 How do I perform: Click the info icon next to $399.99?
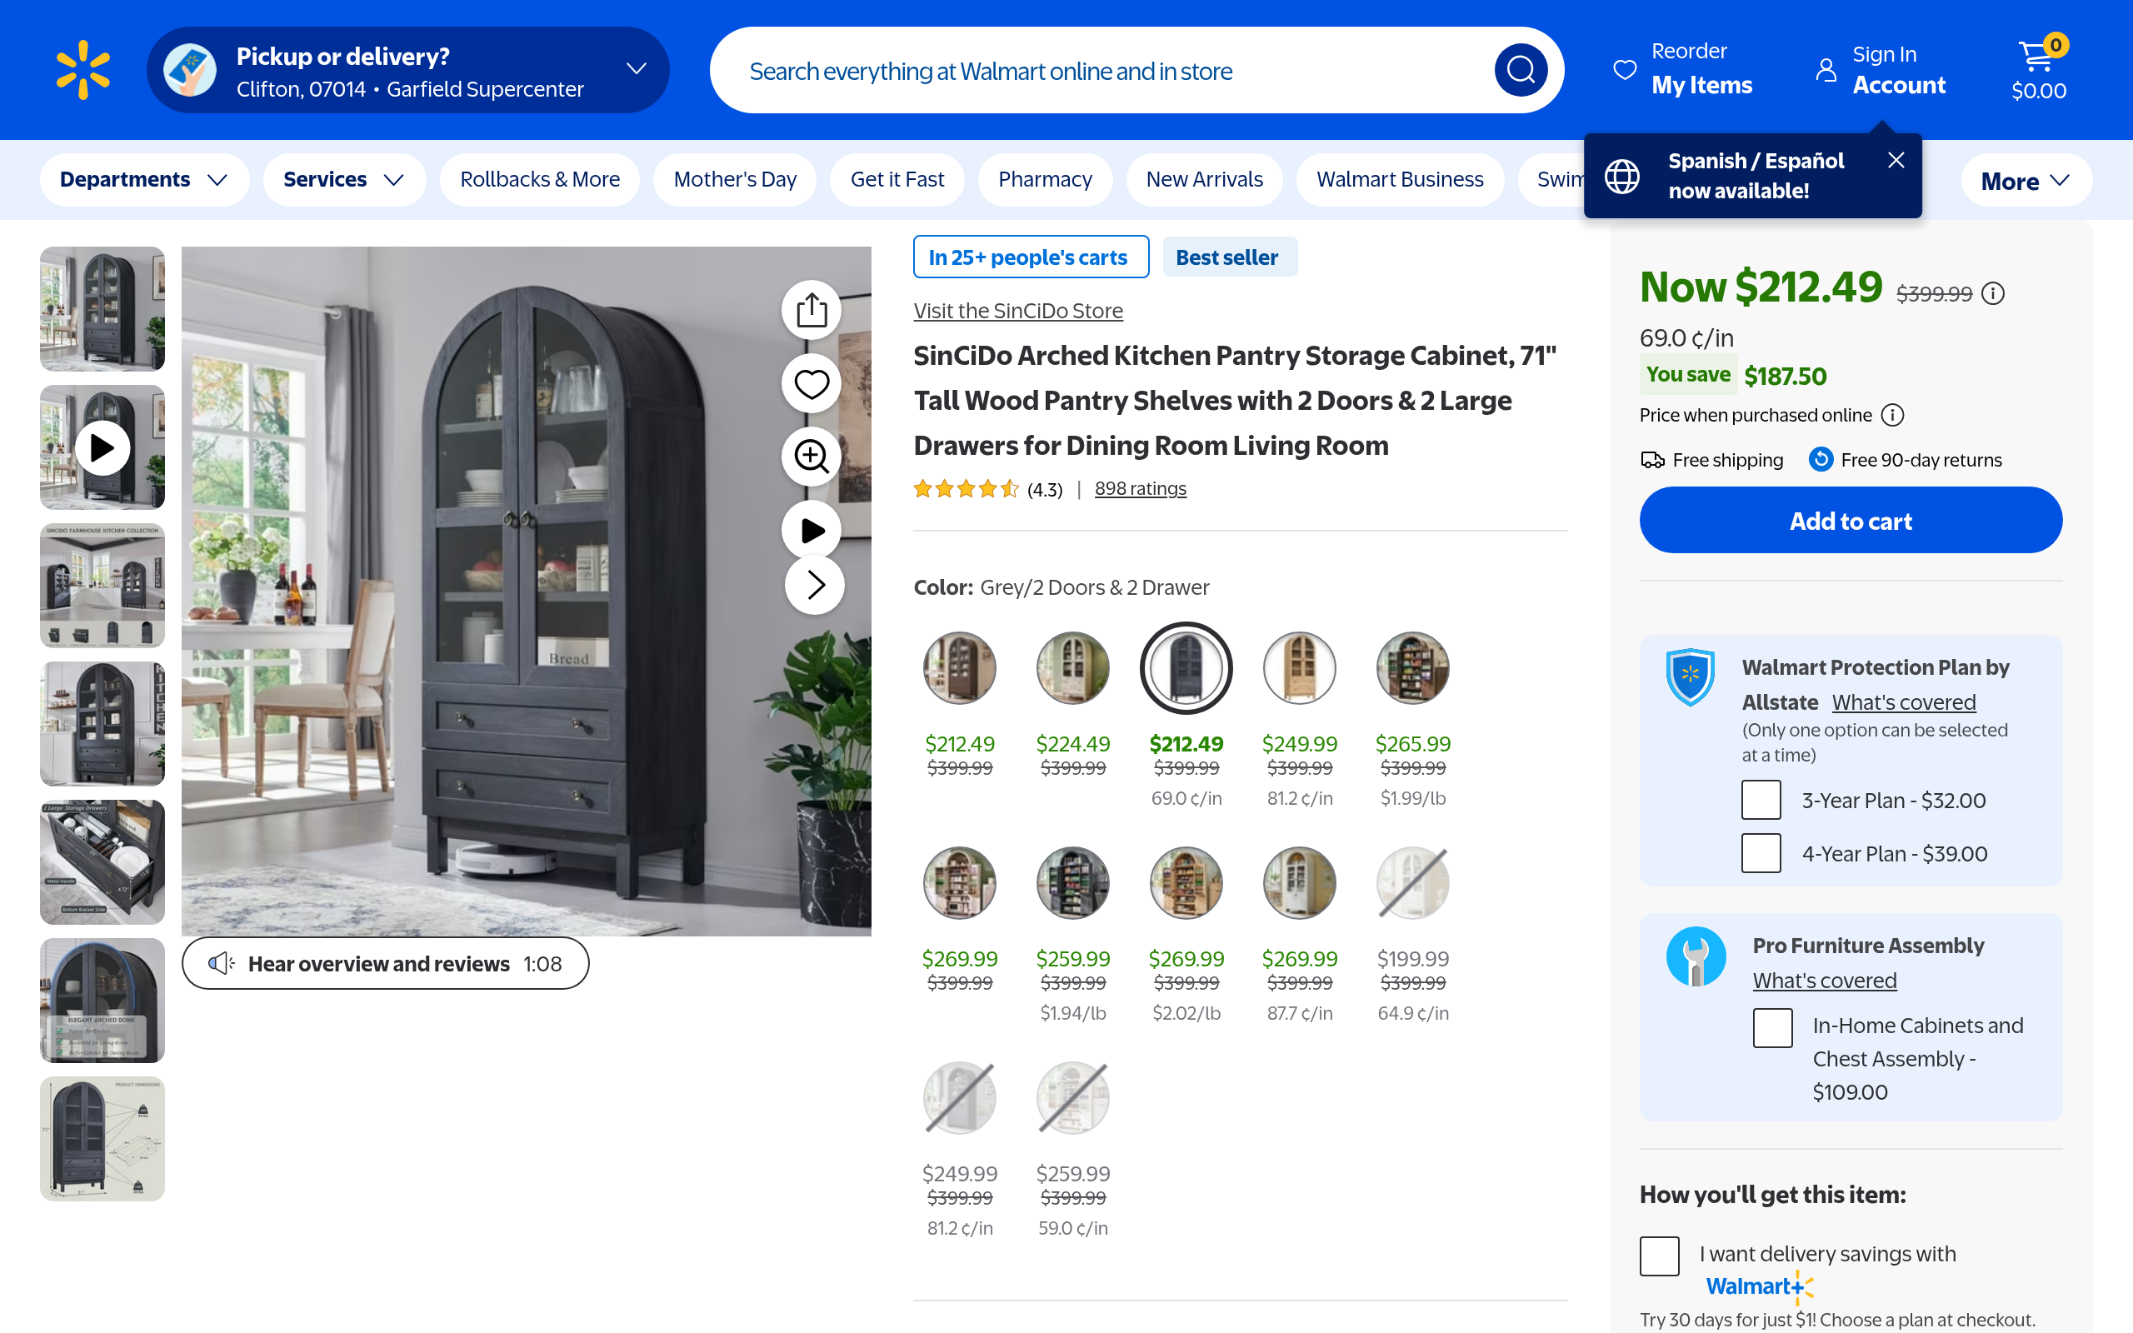pyautogui.click(x=1993, y=293)
